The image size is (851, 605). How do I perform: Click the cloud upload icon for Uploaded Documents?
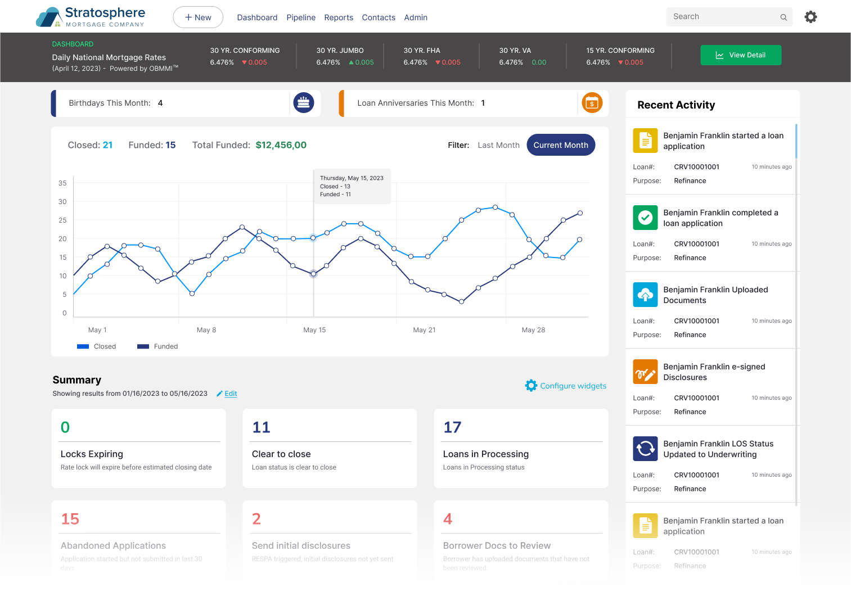(x=645, y=295)
